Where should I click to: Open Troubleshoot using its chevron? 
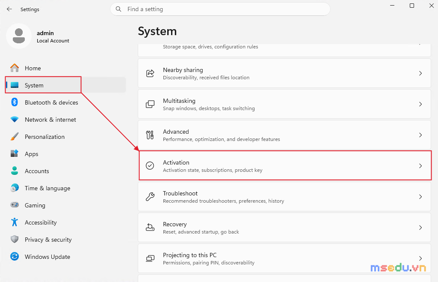(420, 197)
